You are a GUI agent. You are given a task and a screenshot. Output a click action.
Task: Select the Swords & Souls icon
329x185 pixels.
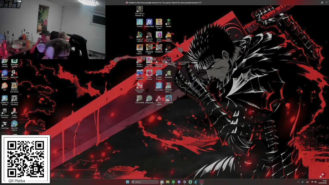coord(149,37)
